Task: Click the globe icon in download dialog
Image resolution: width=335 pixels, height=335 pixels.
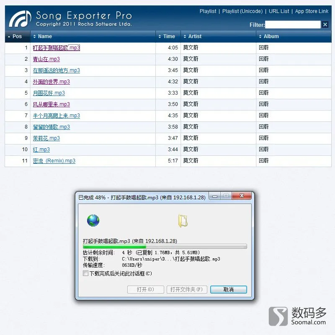Action: 93,220
